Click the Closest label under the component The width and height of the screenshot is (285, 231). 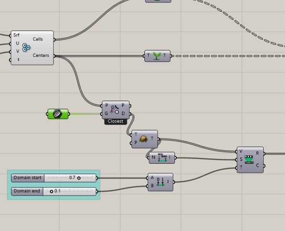point(115,121)
